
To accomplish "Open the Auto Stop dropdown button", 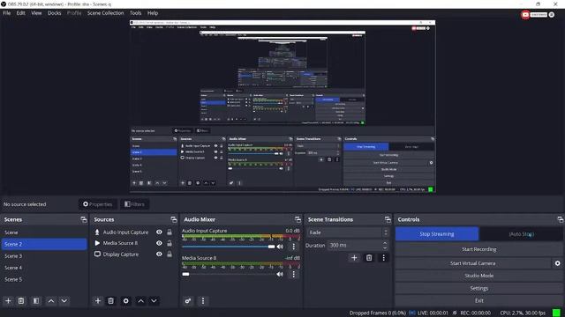I will (x=522, y=234).
